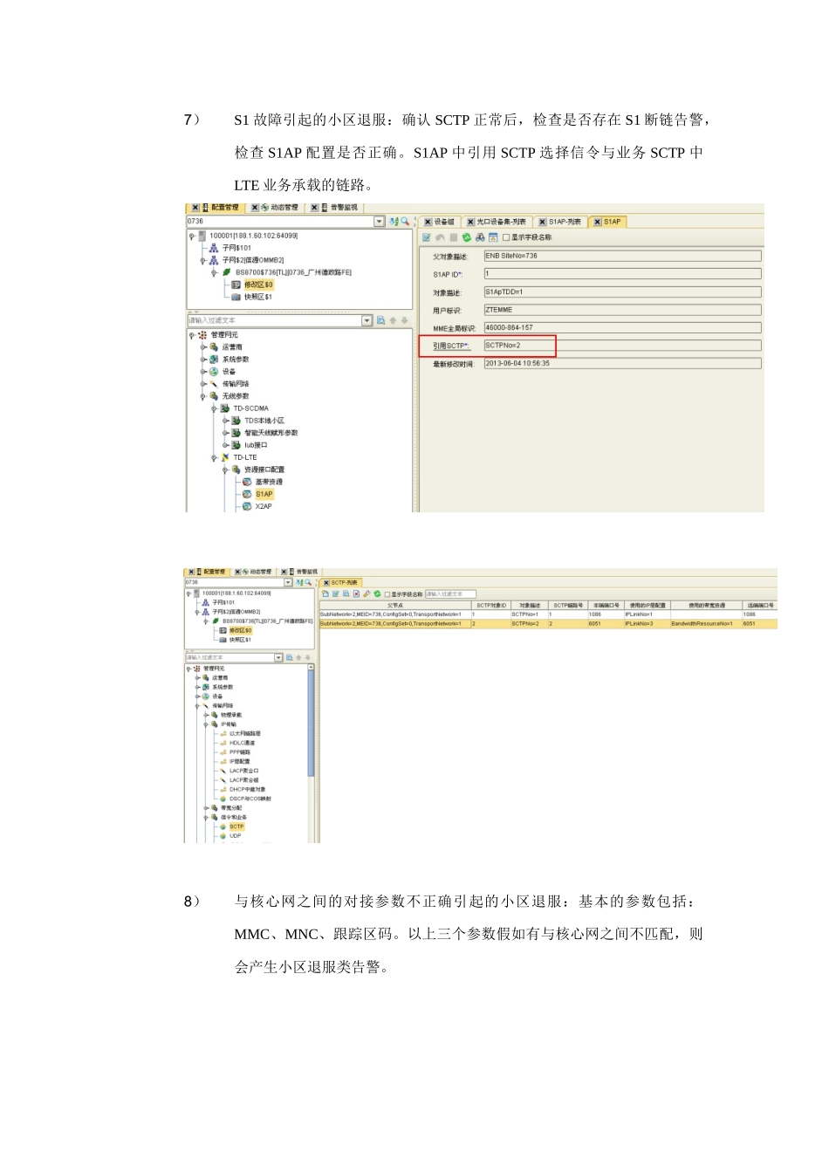Click green refresh icon in SCTP-列表 toolbar
829x1173 pixels.
[377, 593]
